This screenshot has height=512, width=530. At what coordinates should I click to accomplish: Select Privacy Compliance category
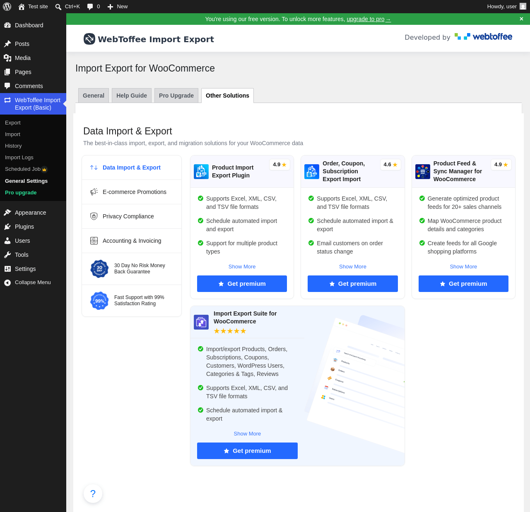coord(132,216)
